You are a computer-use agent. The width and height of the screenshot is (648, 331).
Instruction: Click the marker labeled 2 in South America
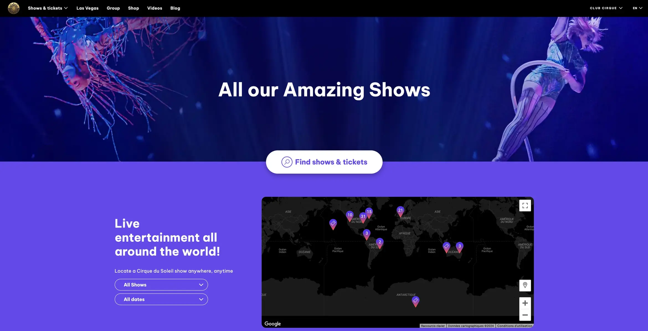coord(380,243)
